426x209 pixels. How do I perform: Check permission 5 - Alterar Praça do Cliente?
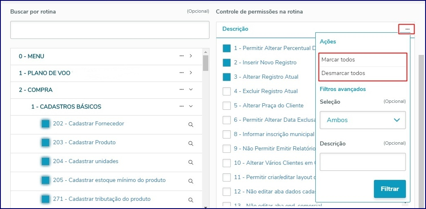(227, 106)
